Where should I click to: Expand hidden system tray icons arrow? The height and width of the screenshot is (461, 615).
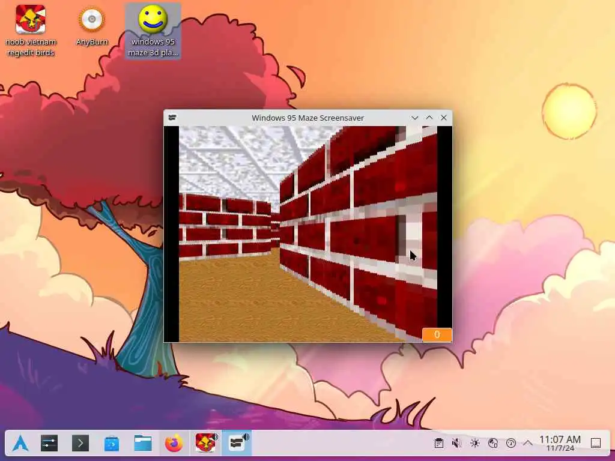tap(528, 444)
